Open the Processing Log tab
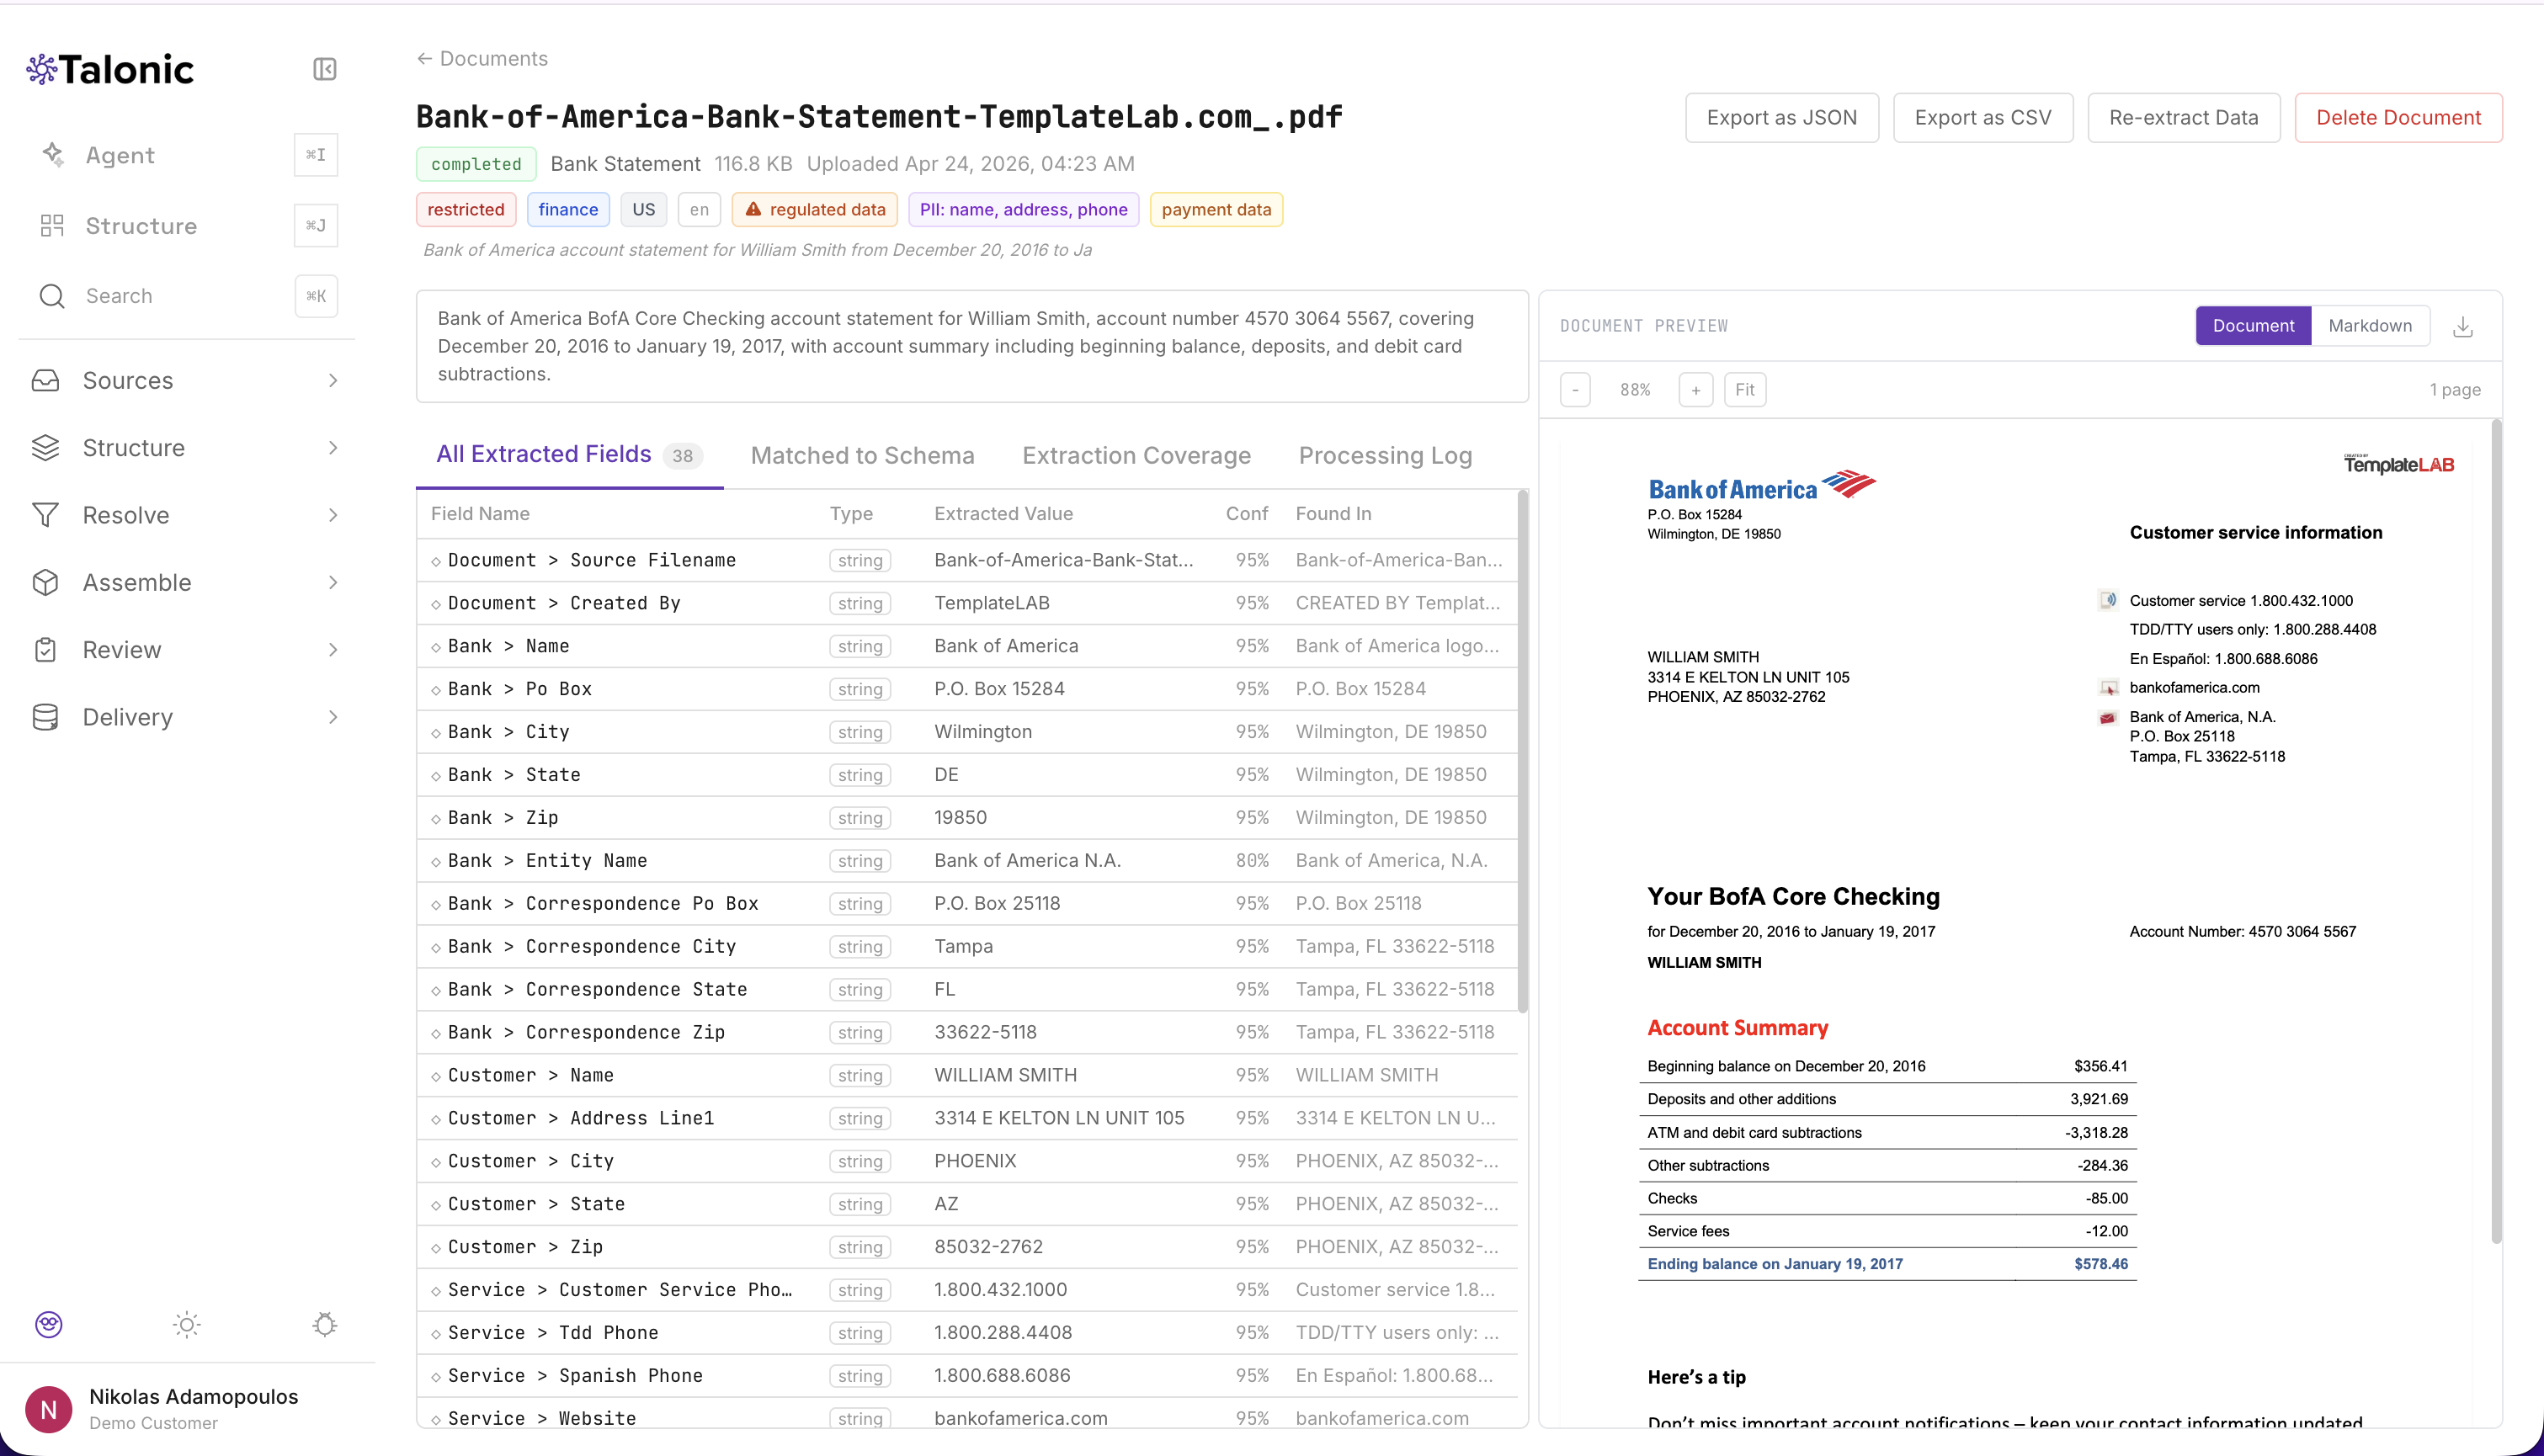2544x1456 pixels. [x=1385, y=455]
